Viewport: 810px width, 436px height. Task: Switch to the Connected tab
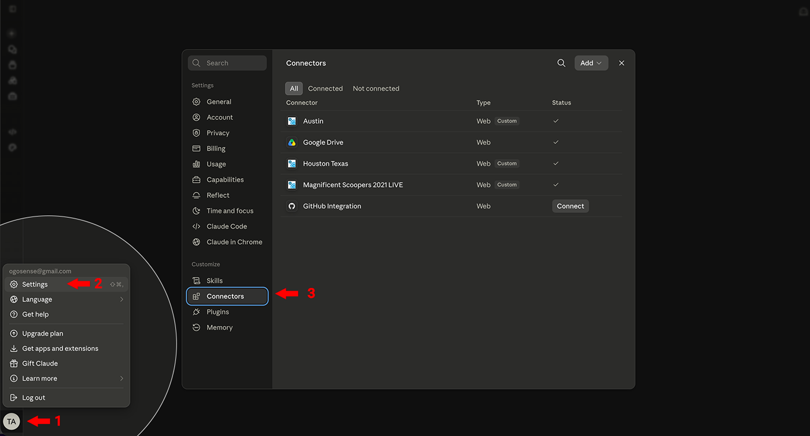(325, 88)
